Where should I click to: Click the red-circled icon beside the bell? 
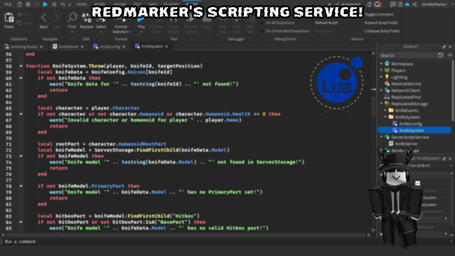pos(377,4)
